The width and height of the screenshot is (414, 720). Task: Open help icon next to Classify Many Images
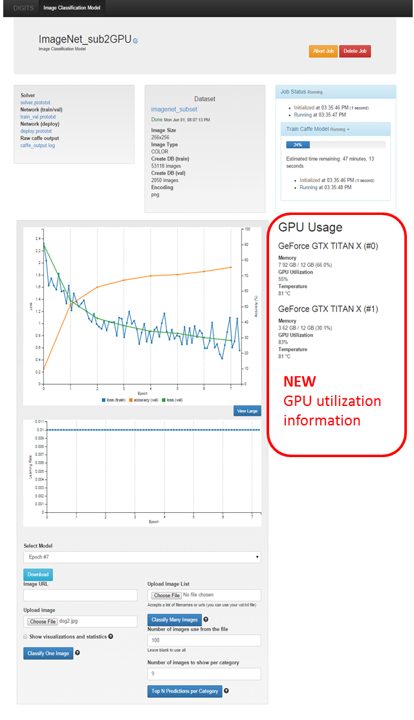[206, 619]
